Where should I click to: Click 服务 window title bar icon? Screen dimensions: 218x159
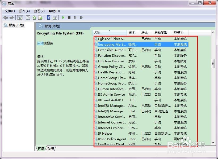(x=4, y=4)
